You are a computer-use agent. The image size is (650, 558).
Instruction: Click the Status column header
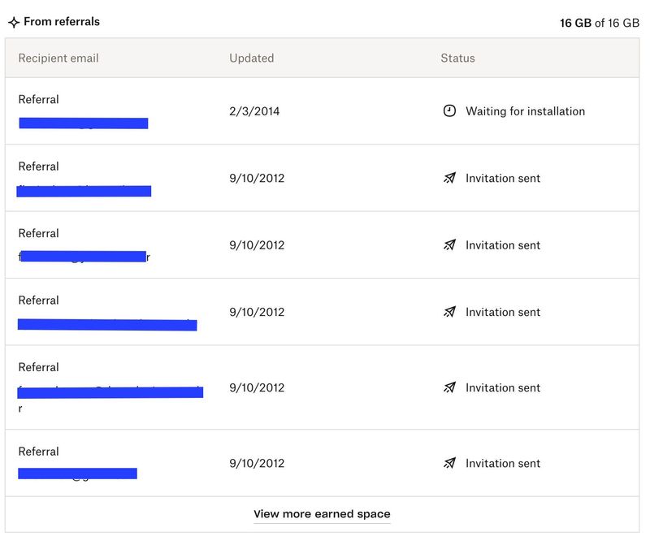(x=457, y=58)
